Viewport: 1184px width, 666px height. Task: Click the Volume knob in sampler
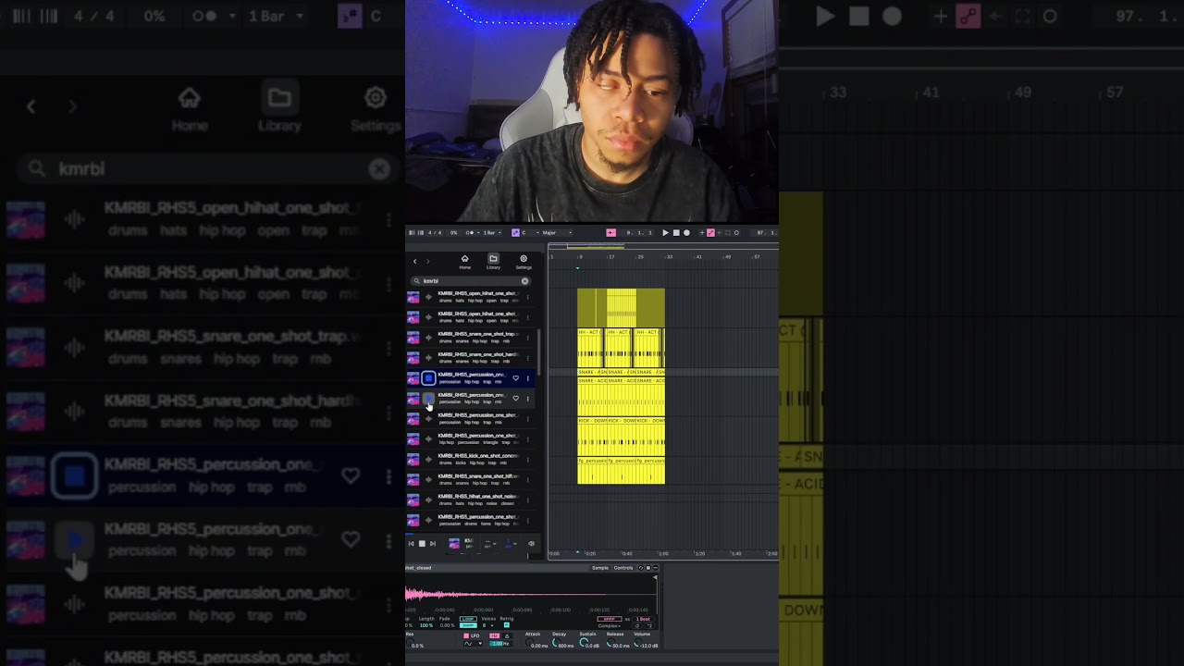click(x=637, y=642)
